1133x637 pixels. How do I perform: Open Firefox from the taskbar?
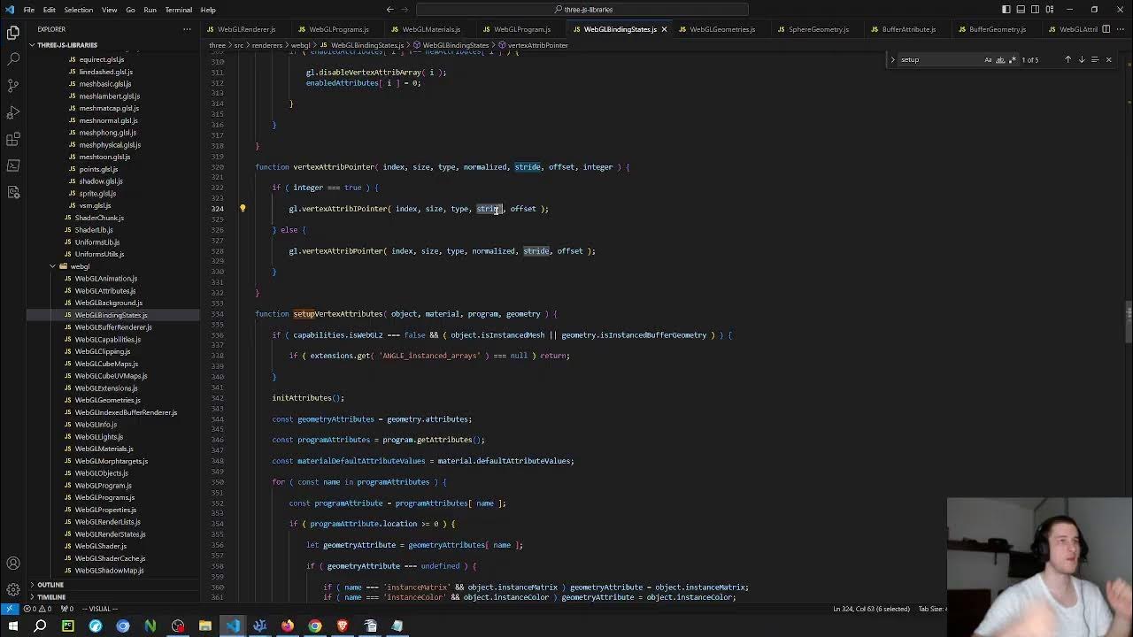click(288, 626)
